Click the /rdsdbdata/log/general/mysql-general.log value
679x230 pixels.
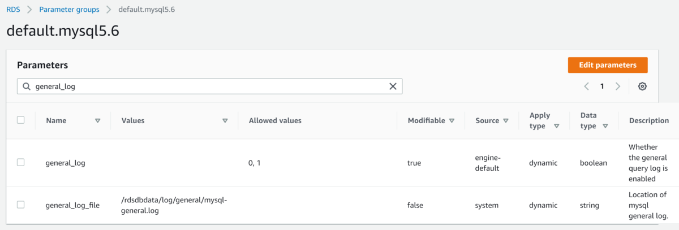pyautogui.click(x=174, y=205)
